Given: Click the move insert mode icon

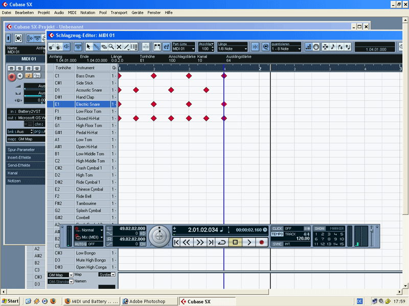Looking at the screenshot, I should point(325,47).
